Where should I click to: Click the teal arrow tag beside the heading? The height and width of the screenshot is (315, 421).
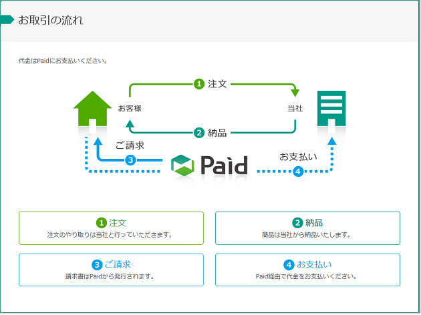[7, 19]
